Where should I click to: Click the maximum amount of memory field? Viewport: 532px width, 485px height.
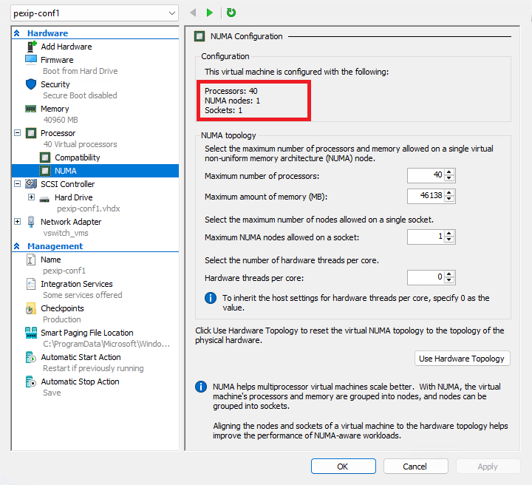(425, 196)
